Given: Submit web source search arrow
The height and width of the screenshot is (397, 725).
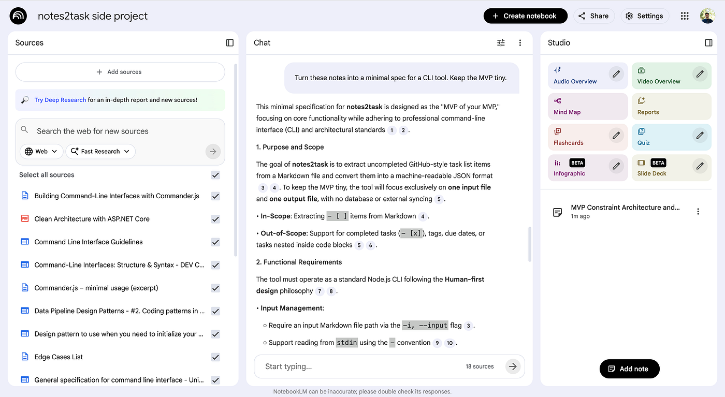Looking at the screenshot, I should [x=213, y=152].
